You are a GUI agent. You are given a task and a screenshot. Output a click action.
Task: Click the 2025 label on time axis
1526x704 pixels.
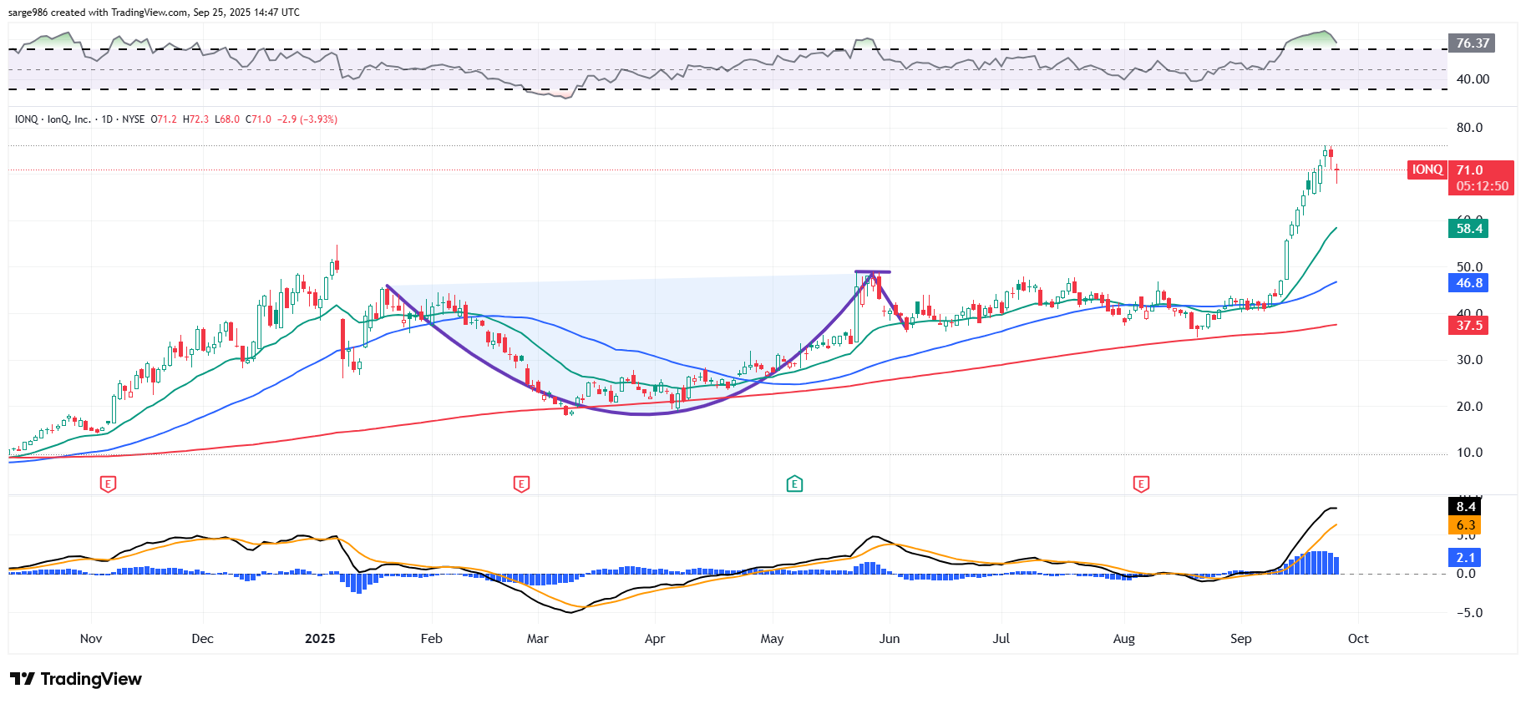320,639
